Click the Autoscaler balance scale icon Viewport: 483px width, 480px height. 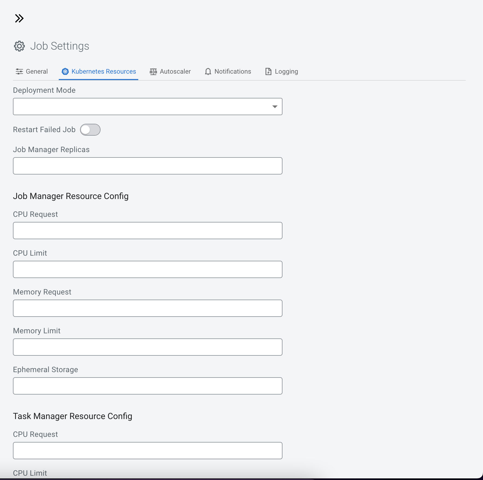pos(153,71)
